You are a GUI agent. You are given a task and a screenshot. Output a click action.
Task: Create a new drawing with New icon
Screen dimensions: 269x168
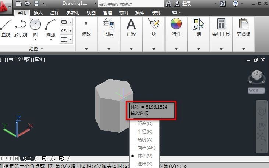coord(19,4)
